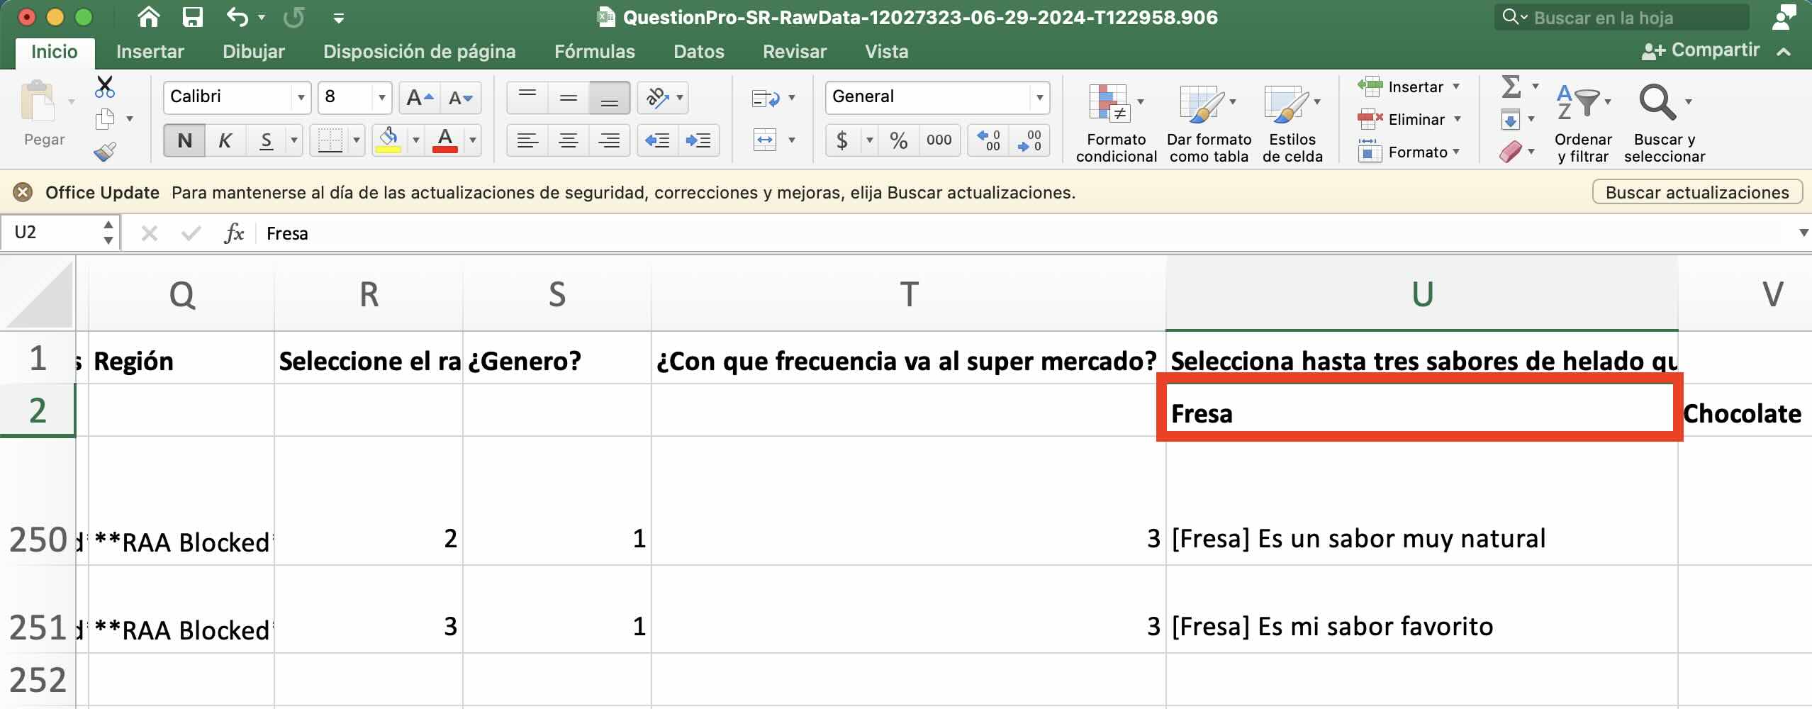Click the Home icon in title bar
Viewport: 1812px width, 709px height.
[149, 17]
